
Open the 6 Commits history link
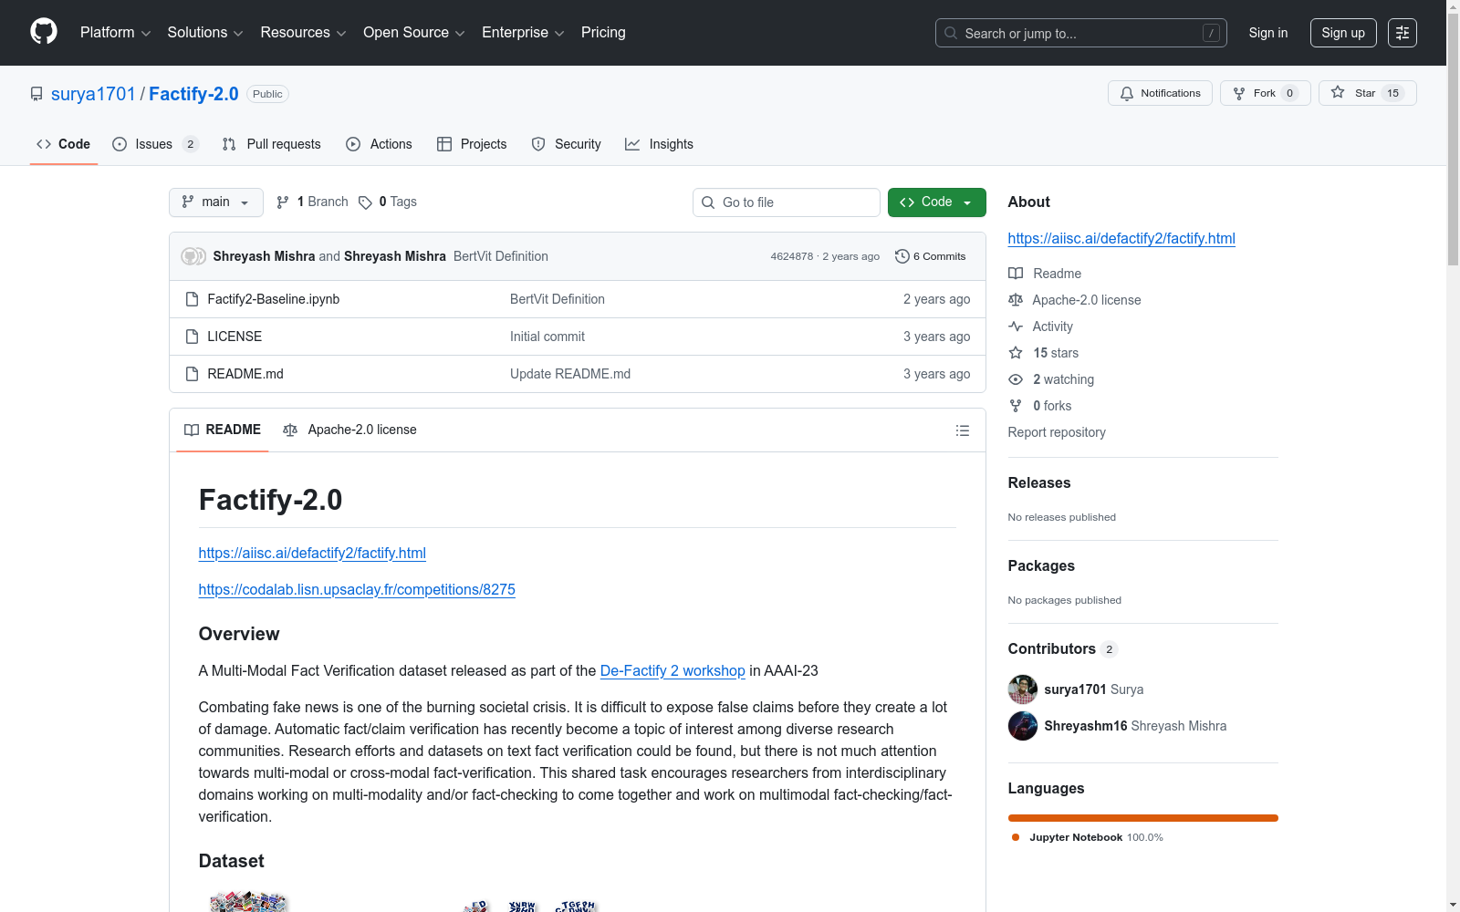click(x=930, y=256)
